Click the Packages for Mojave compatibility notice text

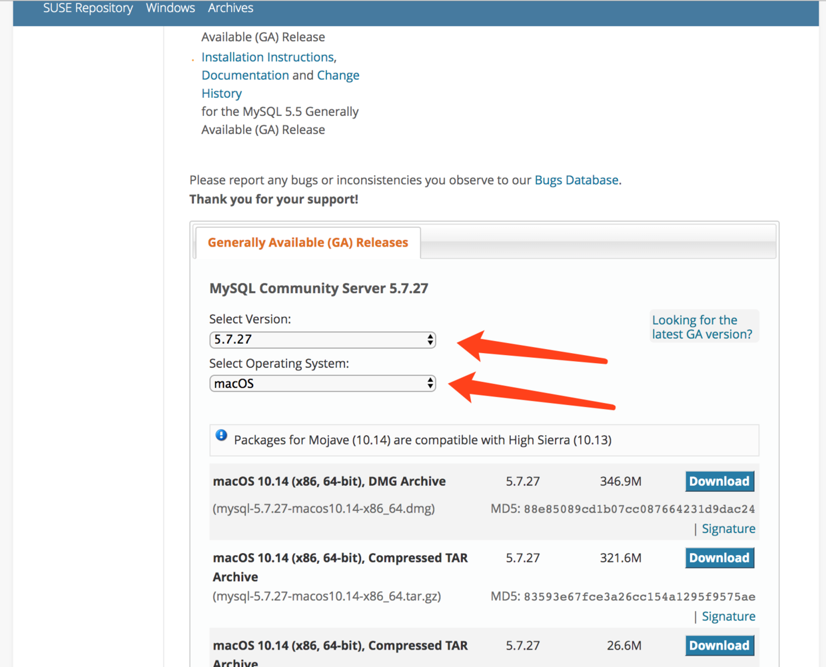[x=422, y=440]
